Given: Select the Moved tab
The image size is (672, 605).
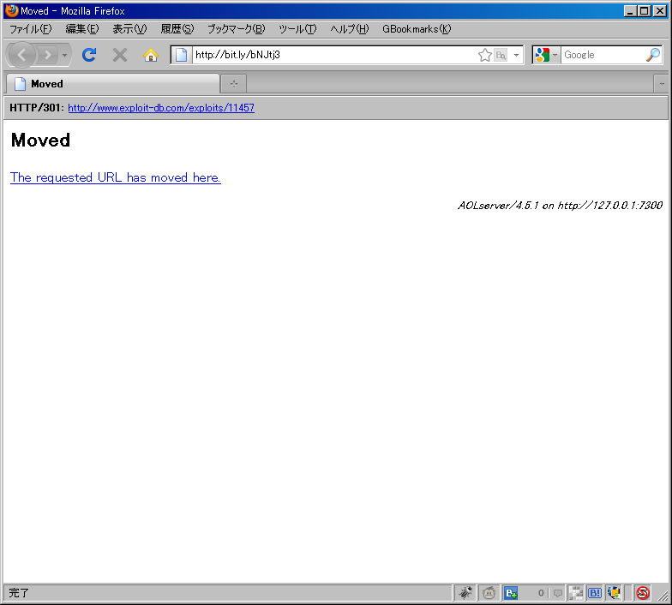Looking at the screenshot, I should point(113,84).
